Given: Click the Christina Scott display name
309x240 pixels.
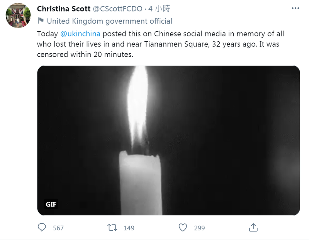Looking at the screenshot, I should click(x=64, y=9).
